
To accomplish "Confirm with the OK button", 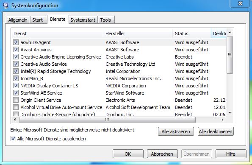I will [x=128, y=154].
